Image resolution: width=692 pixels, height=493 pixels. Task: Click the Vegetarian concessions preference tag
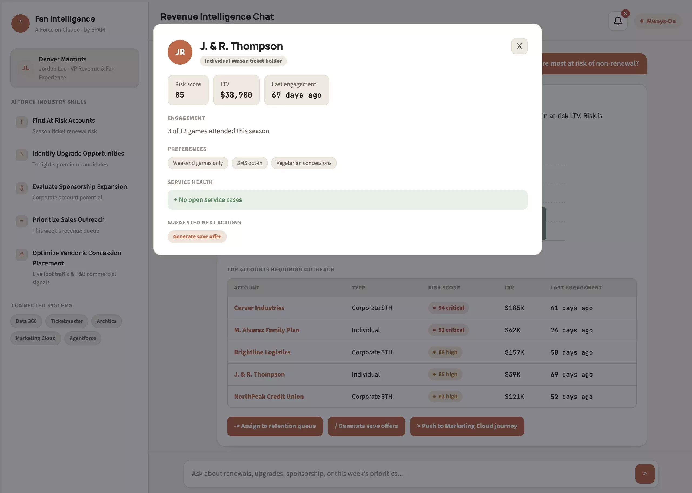point(304,163)
